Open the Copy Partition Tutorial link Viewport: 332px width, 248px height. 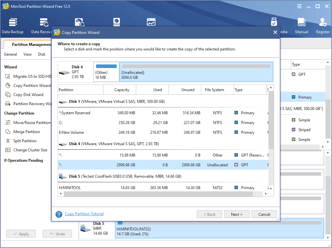[x=84, y=214]
